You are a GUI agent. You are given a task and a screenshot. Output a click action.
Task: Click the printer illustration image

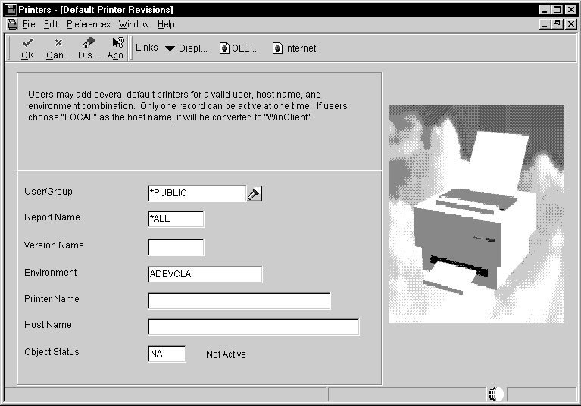476,214
